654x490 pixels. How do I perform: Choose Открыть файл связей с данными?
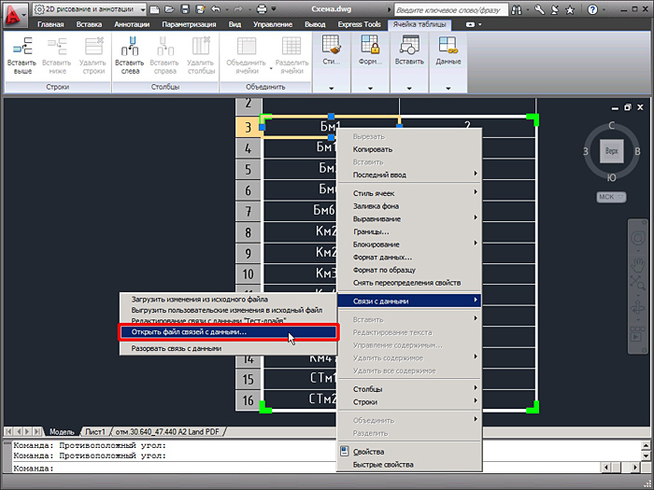228,332
